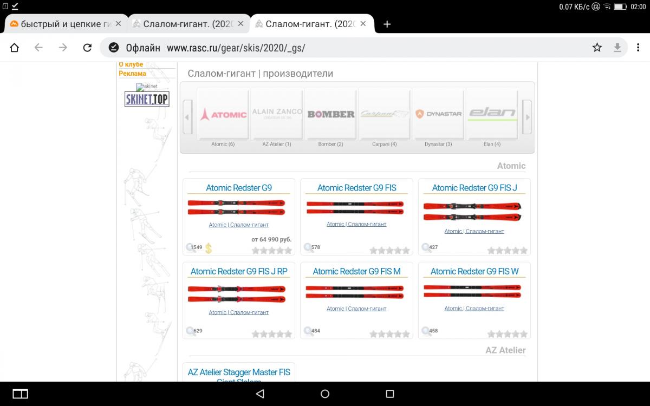Close the second 'Слалом-гигант' tab

[x=241, y=24]
